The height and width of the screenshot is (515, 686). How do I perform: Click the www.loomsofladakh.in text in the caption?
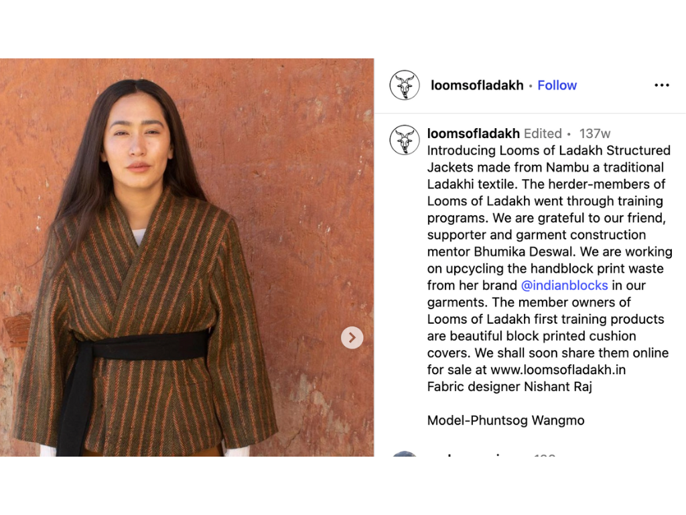click(x=558, y=369)
